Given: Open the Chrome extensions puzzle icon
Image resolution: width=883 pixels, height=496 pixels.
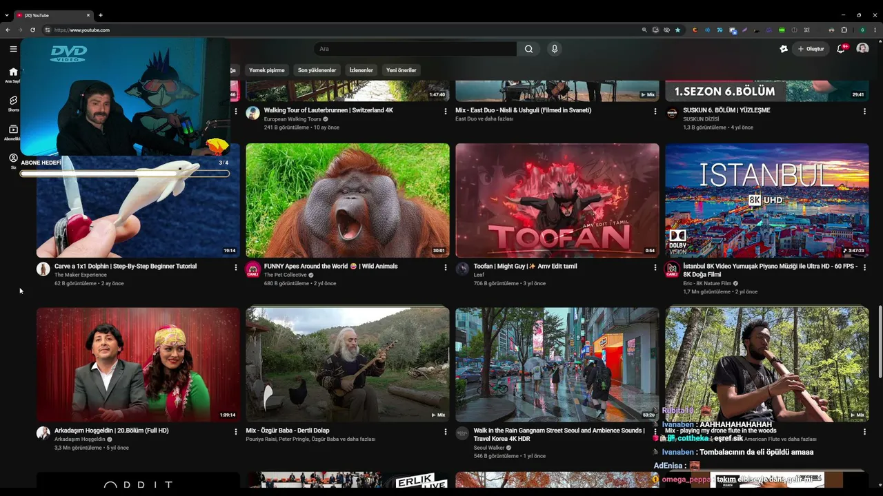Looking at the screenshot, I should pos(844,30).
